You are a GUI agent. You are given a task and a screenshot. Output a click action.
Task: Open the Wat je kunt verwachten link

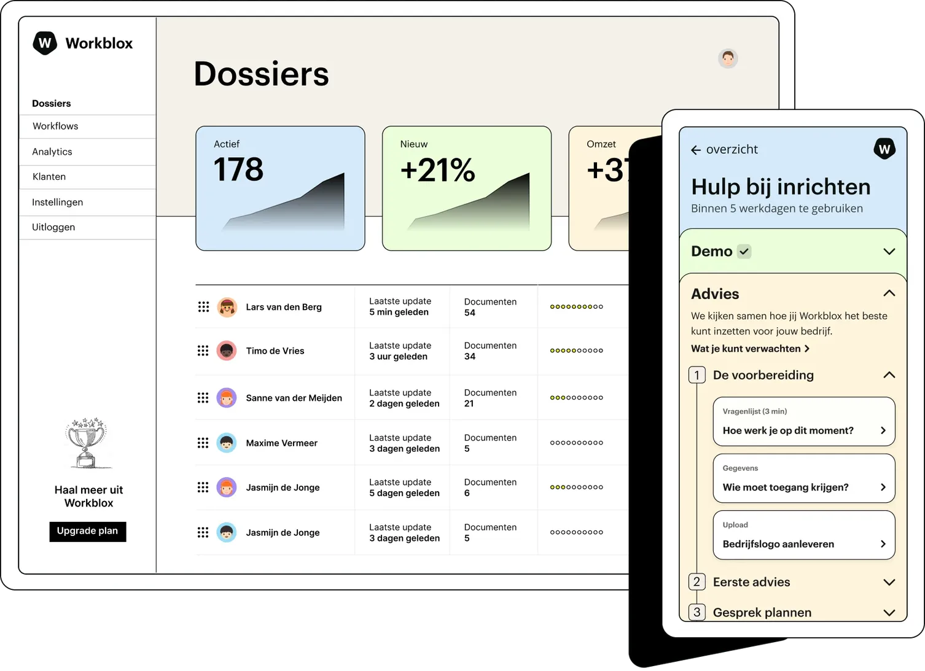751,349
